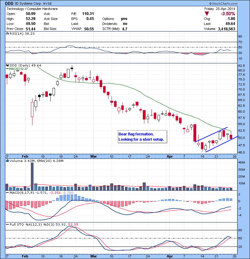The width and height of the screenshot is (250, 259).
Task: Click the Volume value 3,418,563
Action: [227, 29]
